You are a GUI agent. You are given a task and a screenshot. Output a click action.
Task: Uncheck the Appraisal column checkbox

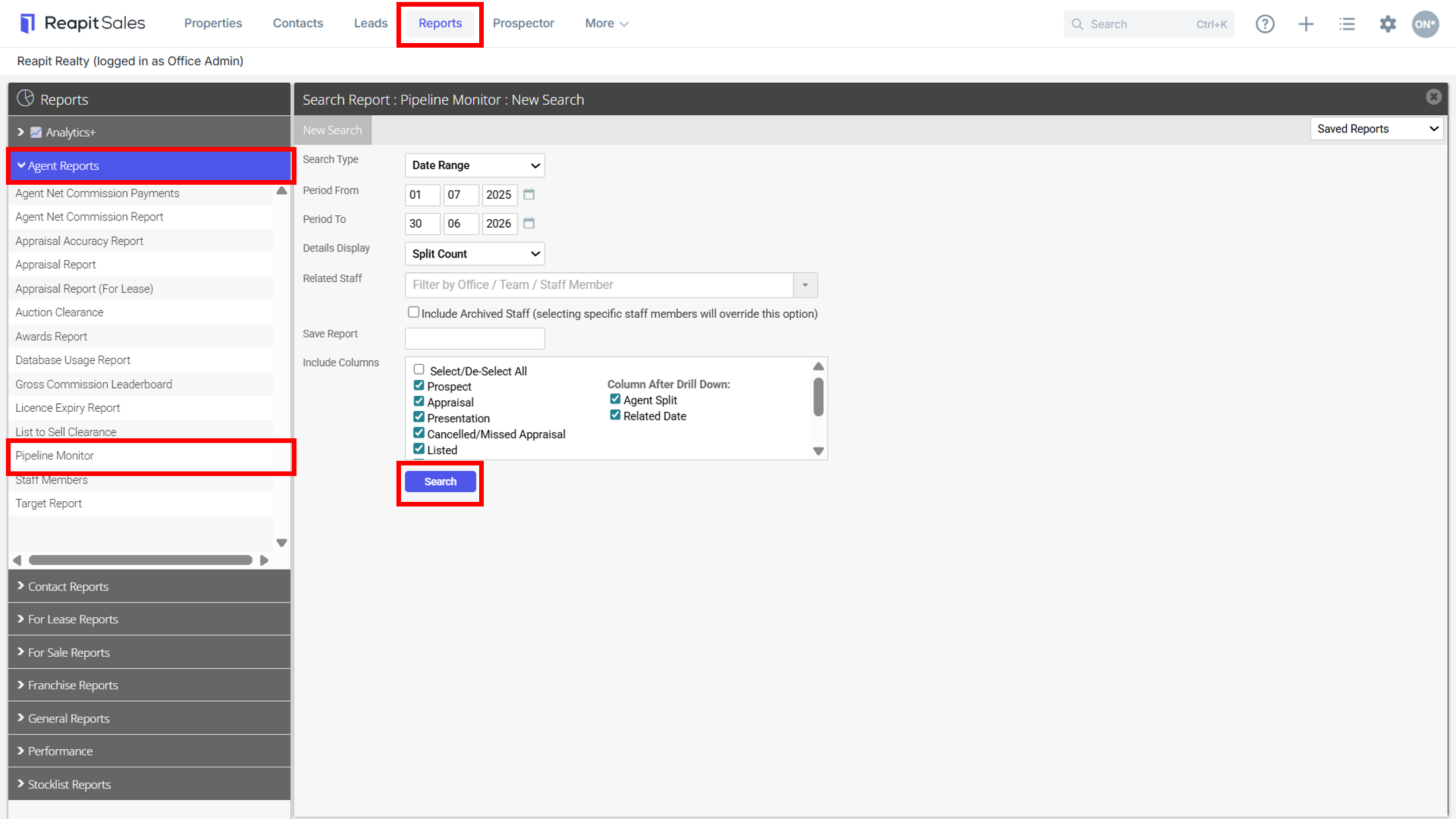pyautogui.click(x=419, y=401)
